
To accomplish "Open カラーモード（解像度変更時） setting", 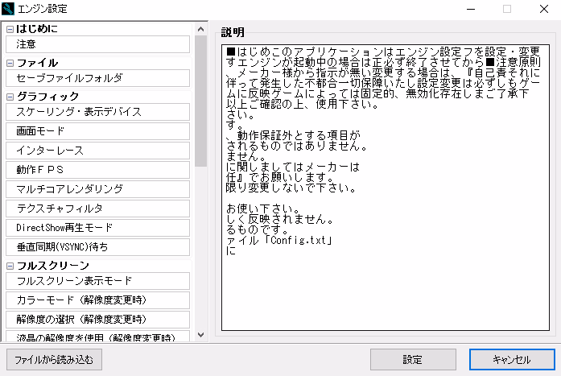I will tap(97, 300).
